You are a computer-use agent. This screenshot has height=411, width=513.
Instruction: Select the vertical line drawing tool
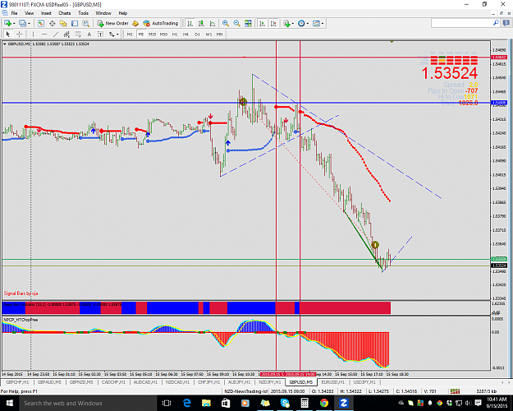coord(33,34)
